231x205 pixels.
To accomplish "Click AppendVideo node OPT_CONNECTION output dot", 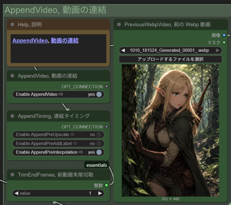I will (106, 86).
